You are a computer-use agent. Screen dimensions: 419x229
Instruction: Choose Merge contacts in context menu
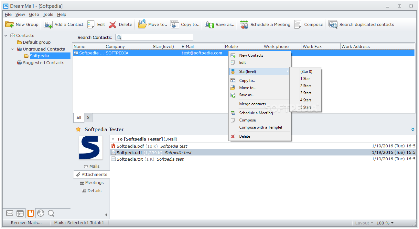(x=260, y=104)
